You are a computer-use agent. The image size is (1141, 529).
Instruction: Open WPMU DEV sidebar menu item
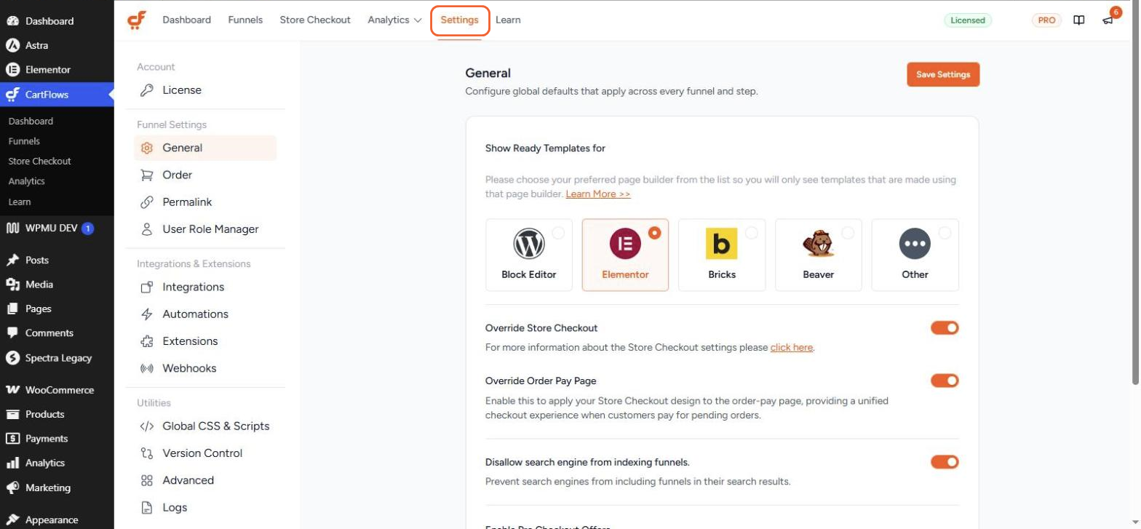(x=57, y=228)
